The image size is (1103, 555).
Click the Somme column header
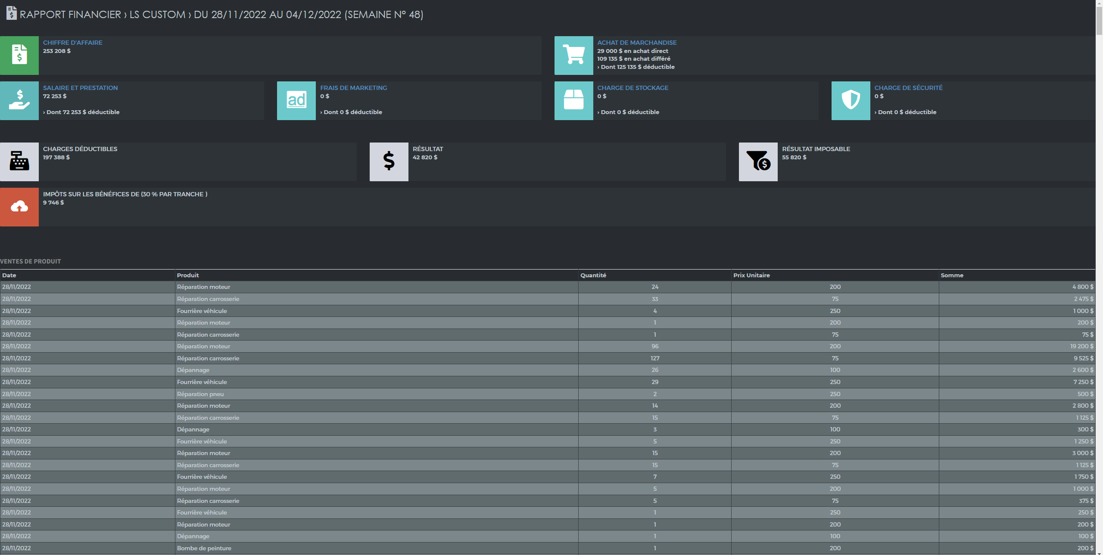pyautogui.click(x=1017, y=275)
